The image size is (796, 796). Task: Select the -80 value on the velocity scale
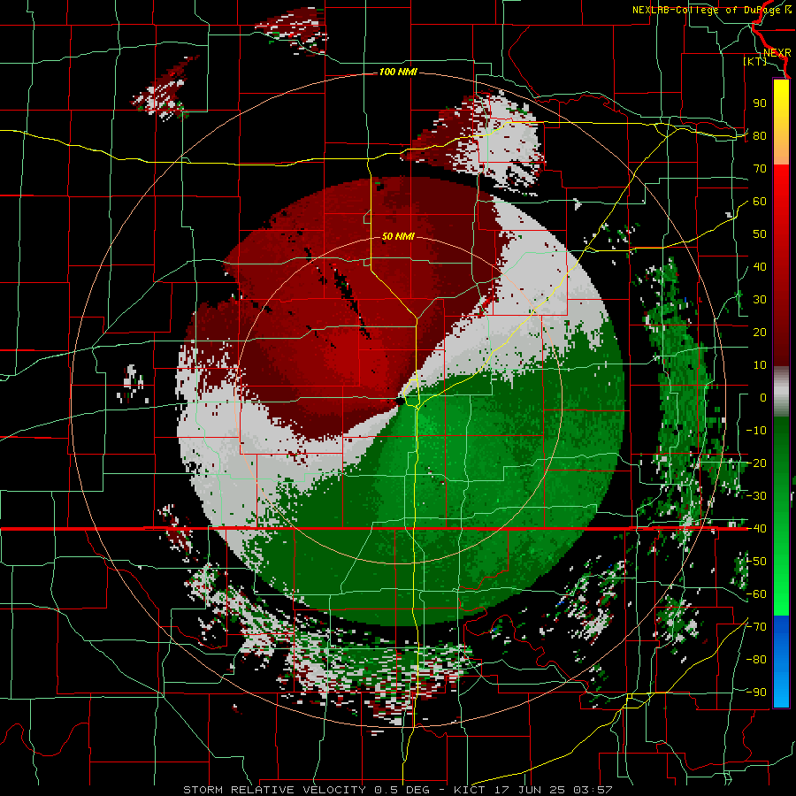click(756, 660)
